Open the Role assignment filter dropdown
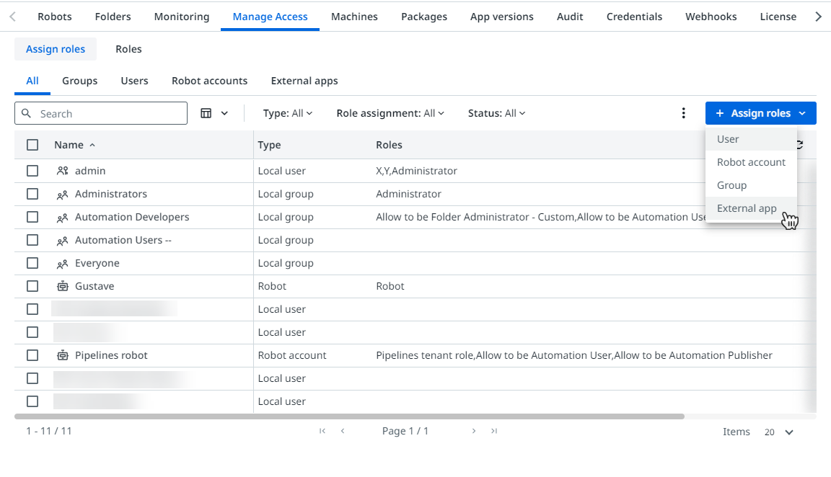Image resolution: width=831 pixels, height=477 pixels. coord(390,113)
